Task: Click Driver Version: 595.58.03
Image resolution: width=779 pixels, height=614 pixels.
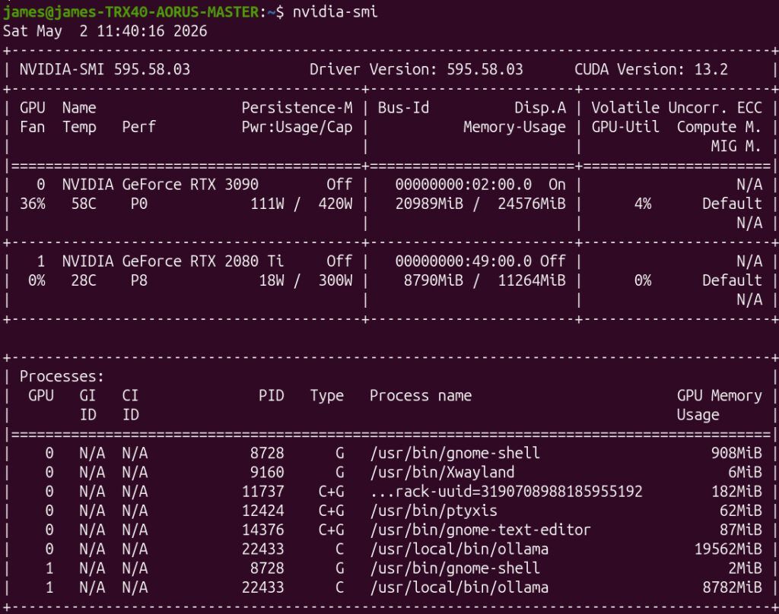Action: coord(416,69)
